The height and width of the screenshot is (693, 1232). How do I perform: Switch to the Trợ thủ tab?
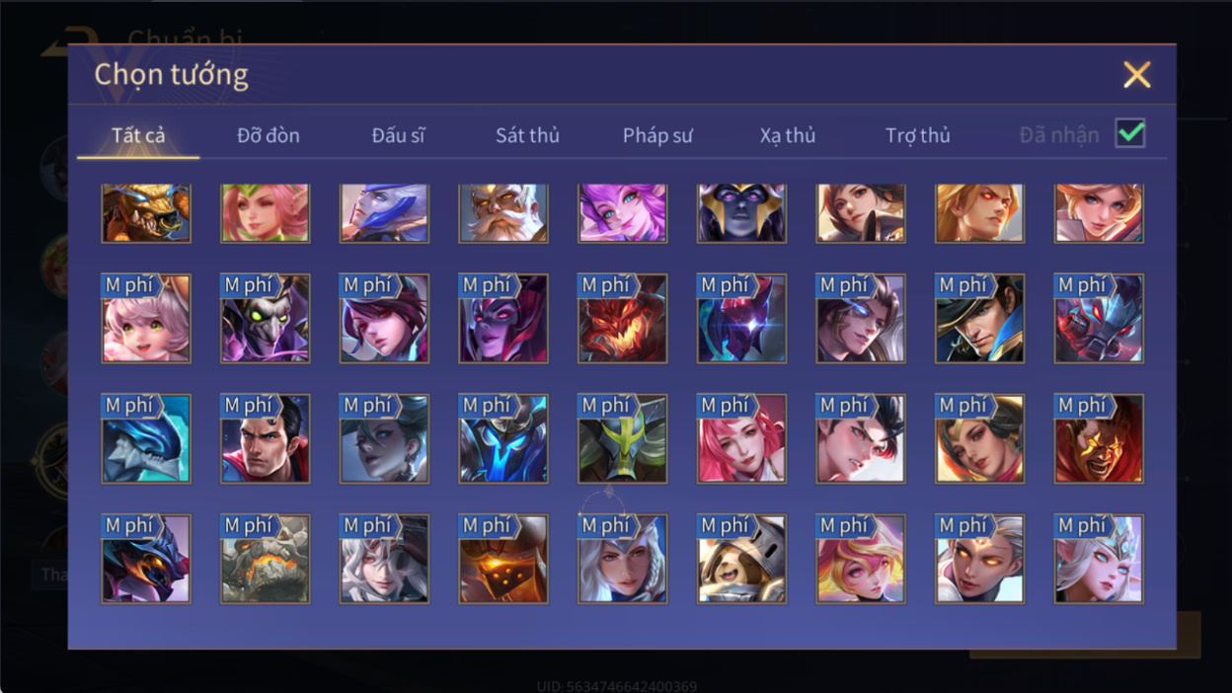(917, 135)
